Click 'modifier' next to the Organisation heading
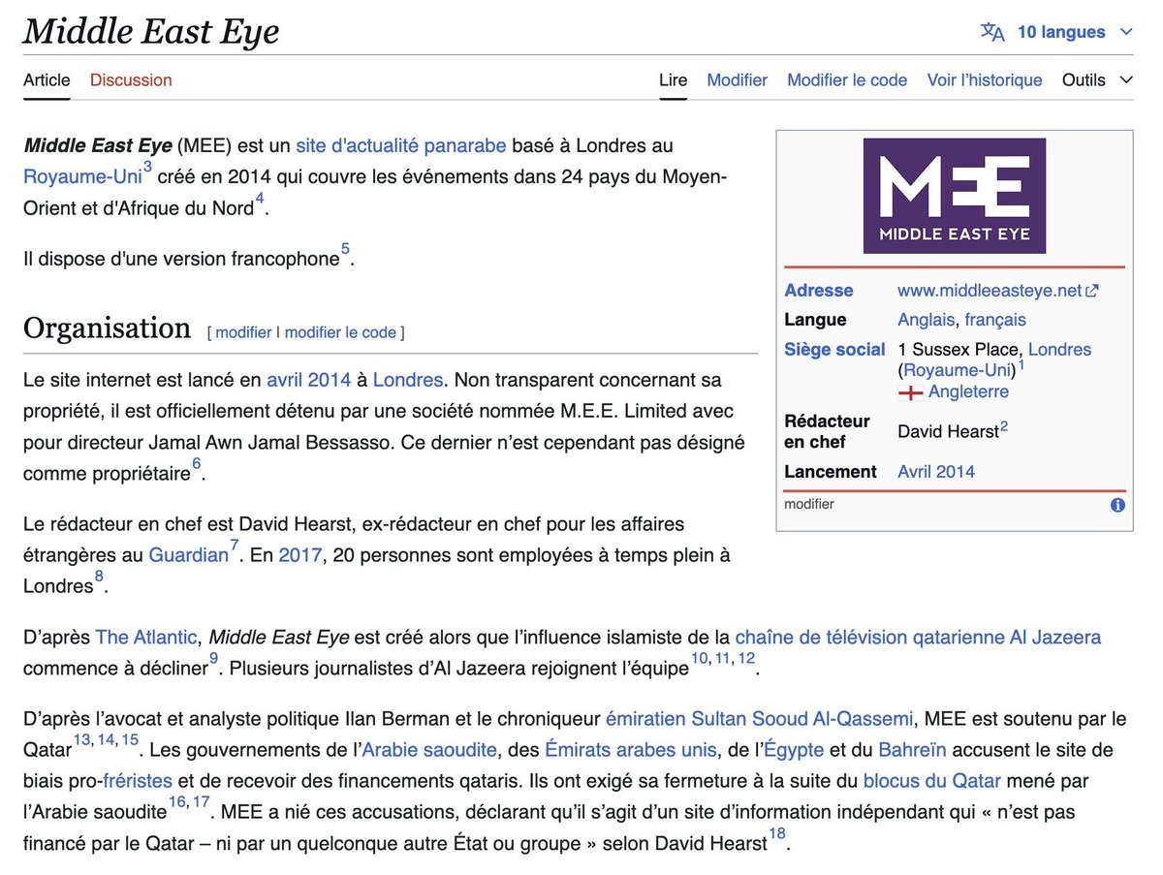 click(243, 332)
